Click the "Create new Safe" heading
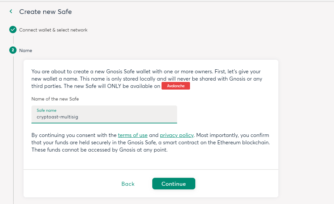 point(45,12)
